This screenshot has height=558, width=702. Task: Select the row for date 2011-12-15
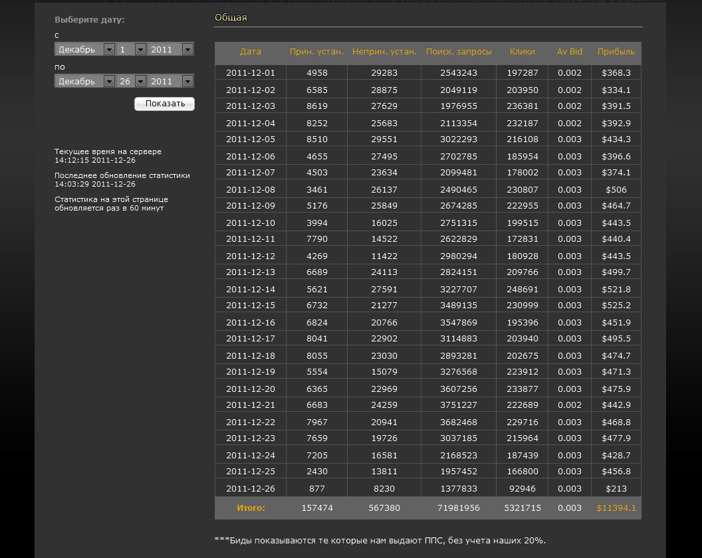[251, 305]
